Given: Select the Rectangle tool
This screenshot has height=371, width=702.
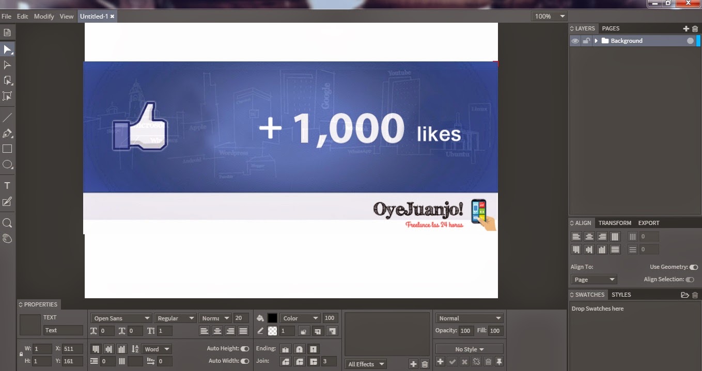Looking at the screenshot, I should (x=7, y=149).
